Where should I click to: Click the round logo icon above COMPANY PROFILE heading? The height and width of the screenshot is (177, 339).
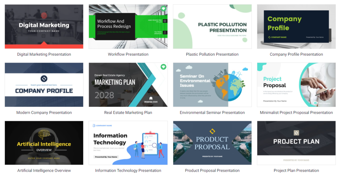click(x=44, y=78)
